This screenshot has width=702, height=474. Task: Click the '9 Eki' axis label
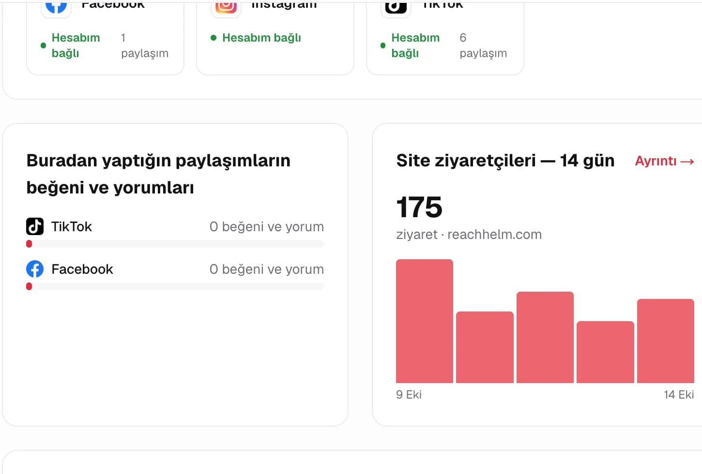click(409, 395)
